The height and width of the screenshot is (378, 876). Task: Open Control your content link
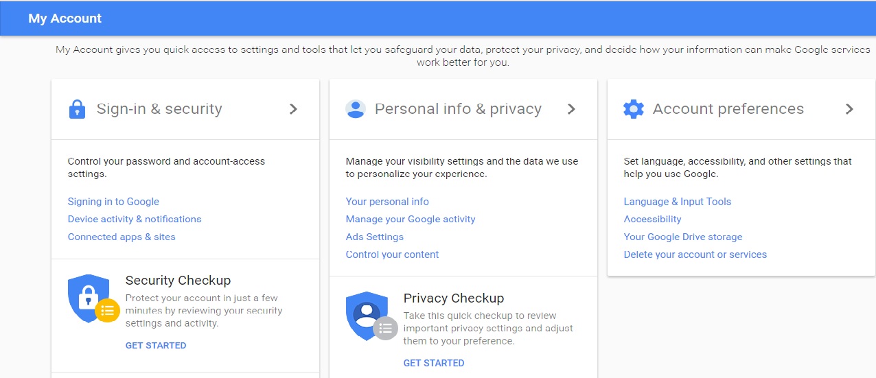pyautogui.click(x=392, y=255)
